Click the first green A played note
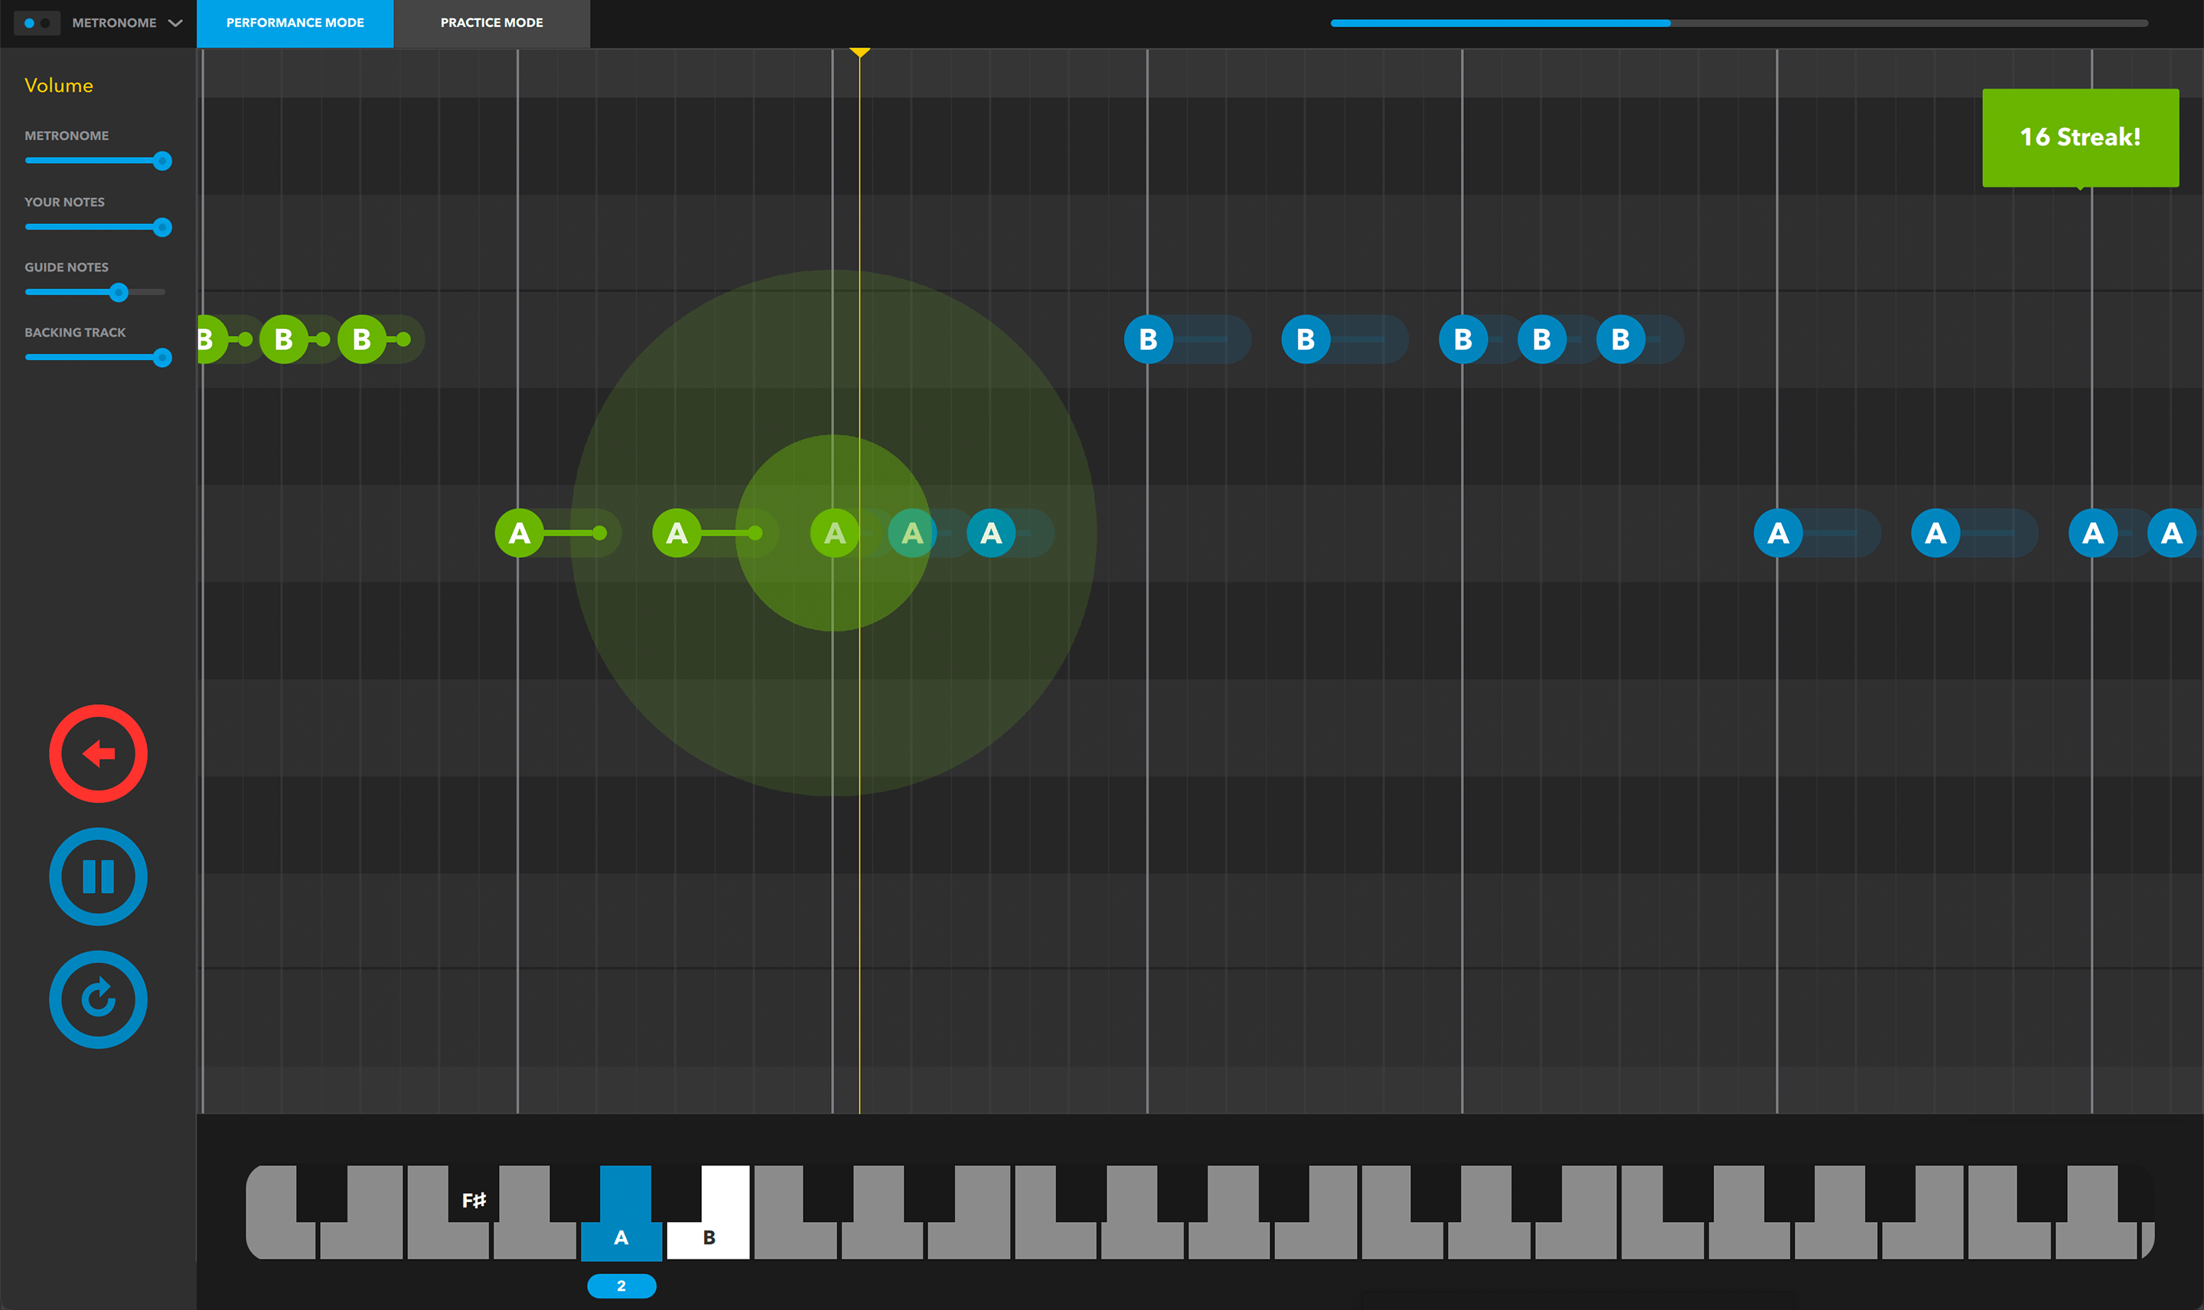Viewport: 2204px width, 1310px height. point(519,533)
